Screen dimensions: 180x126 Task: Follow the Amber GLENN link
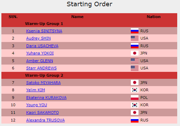tap(39, 61)
